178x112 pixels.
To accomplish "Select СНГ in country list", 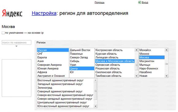I will pyautogui.click(x=53, y=54).
